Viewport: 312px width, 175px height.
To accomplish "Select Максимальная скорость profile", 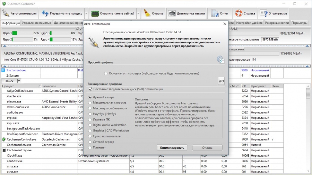I will (x=90, y=103).
